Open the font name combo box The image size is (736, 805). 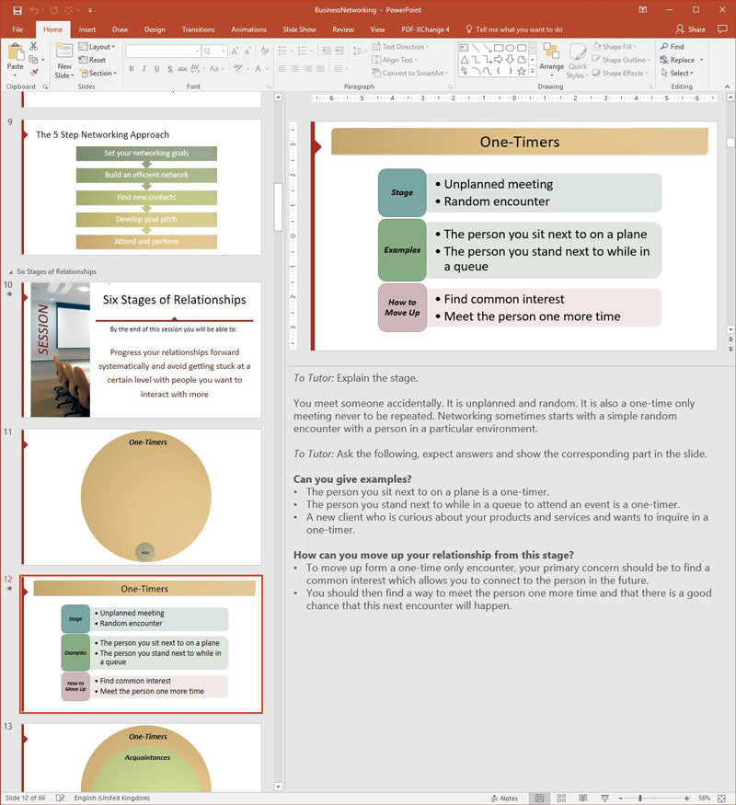click(x=163, y=52)
